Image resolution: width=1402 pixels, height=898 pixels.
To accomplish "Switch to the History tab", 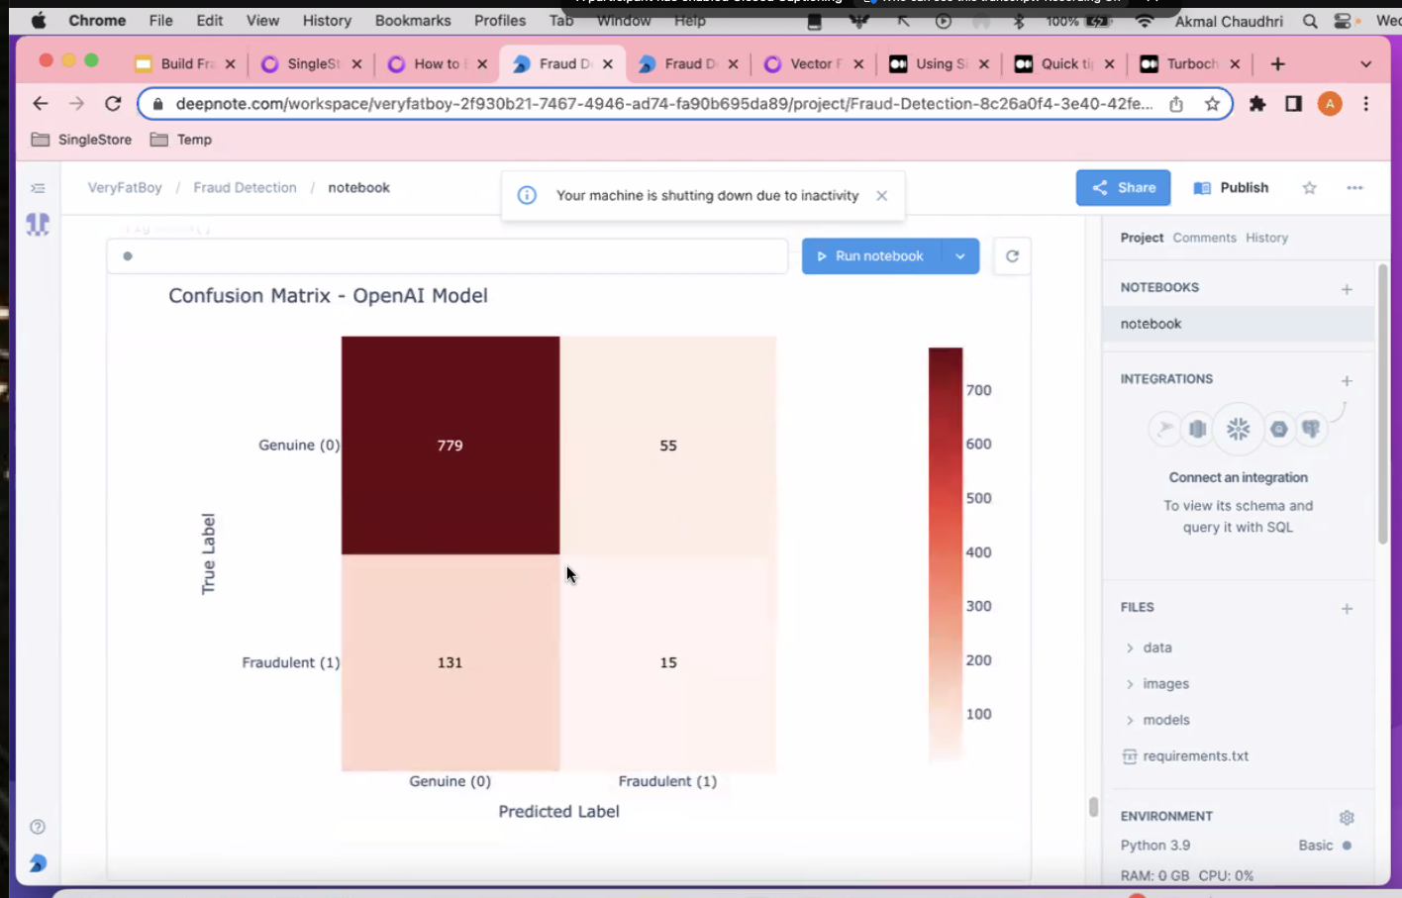I will [x=1266, y=238].
